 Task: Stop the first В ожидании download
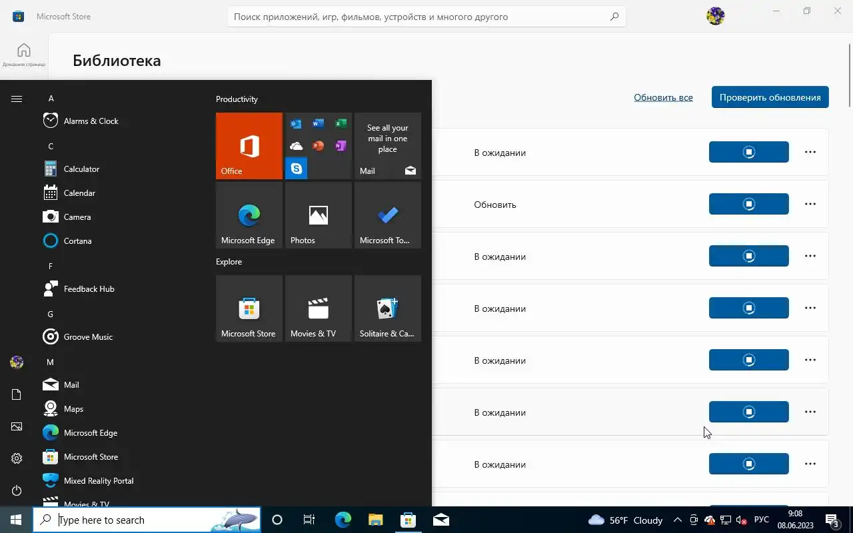tap(749, 152)
